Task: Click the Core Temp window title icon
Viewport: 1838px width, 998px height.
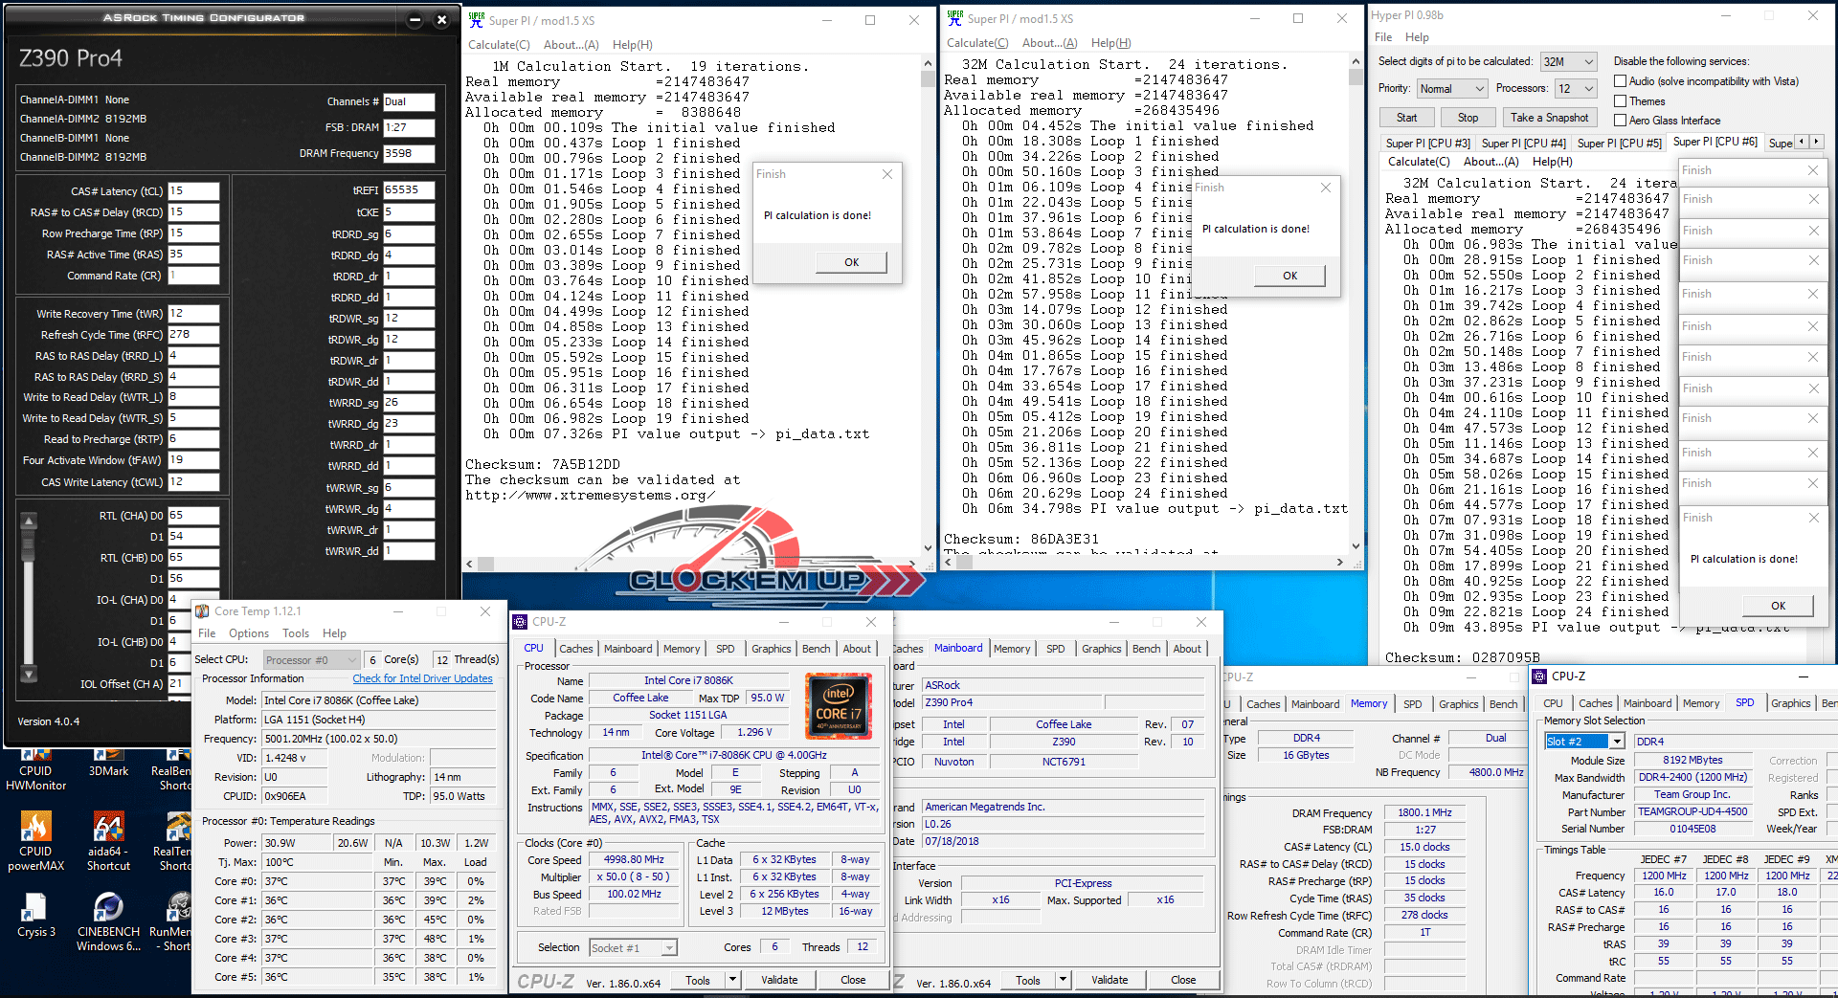Action: tap(202, 611)
